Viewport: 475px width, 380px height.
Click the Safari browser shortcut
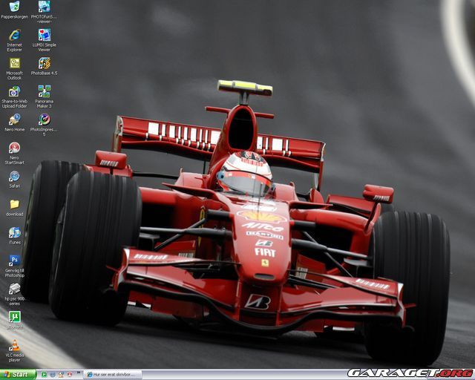[14, 176]
